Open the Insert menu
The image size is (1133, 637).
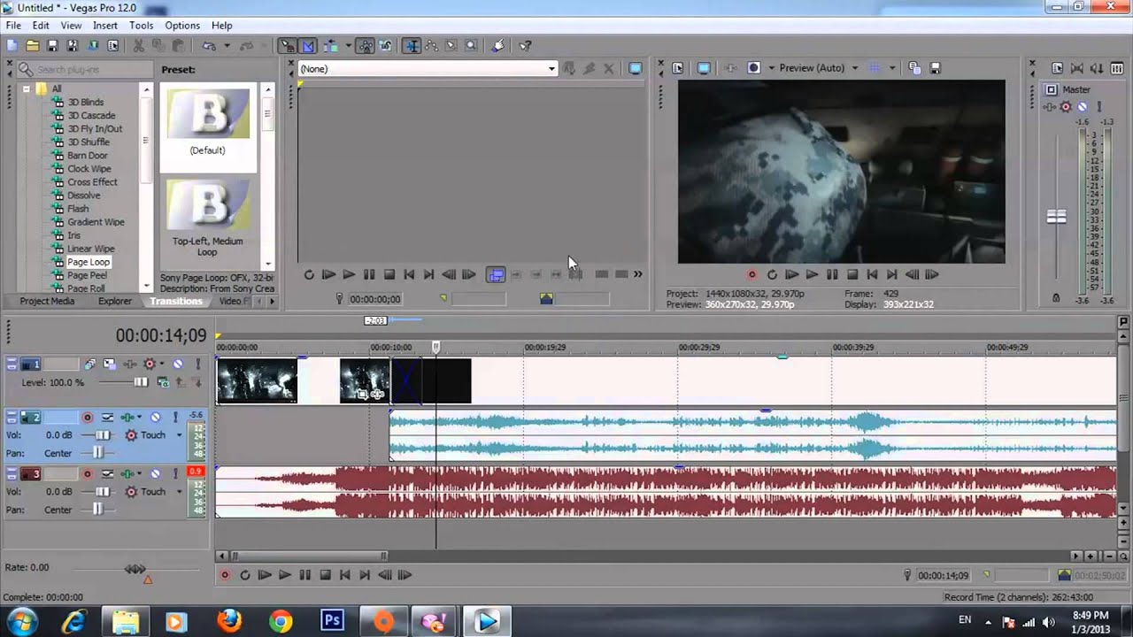pyautogui.click(x=104, y=26)
